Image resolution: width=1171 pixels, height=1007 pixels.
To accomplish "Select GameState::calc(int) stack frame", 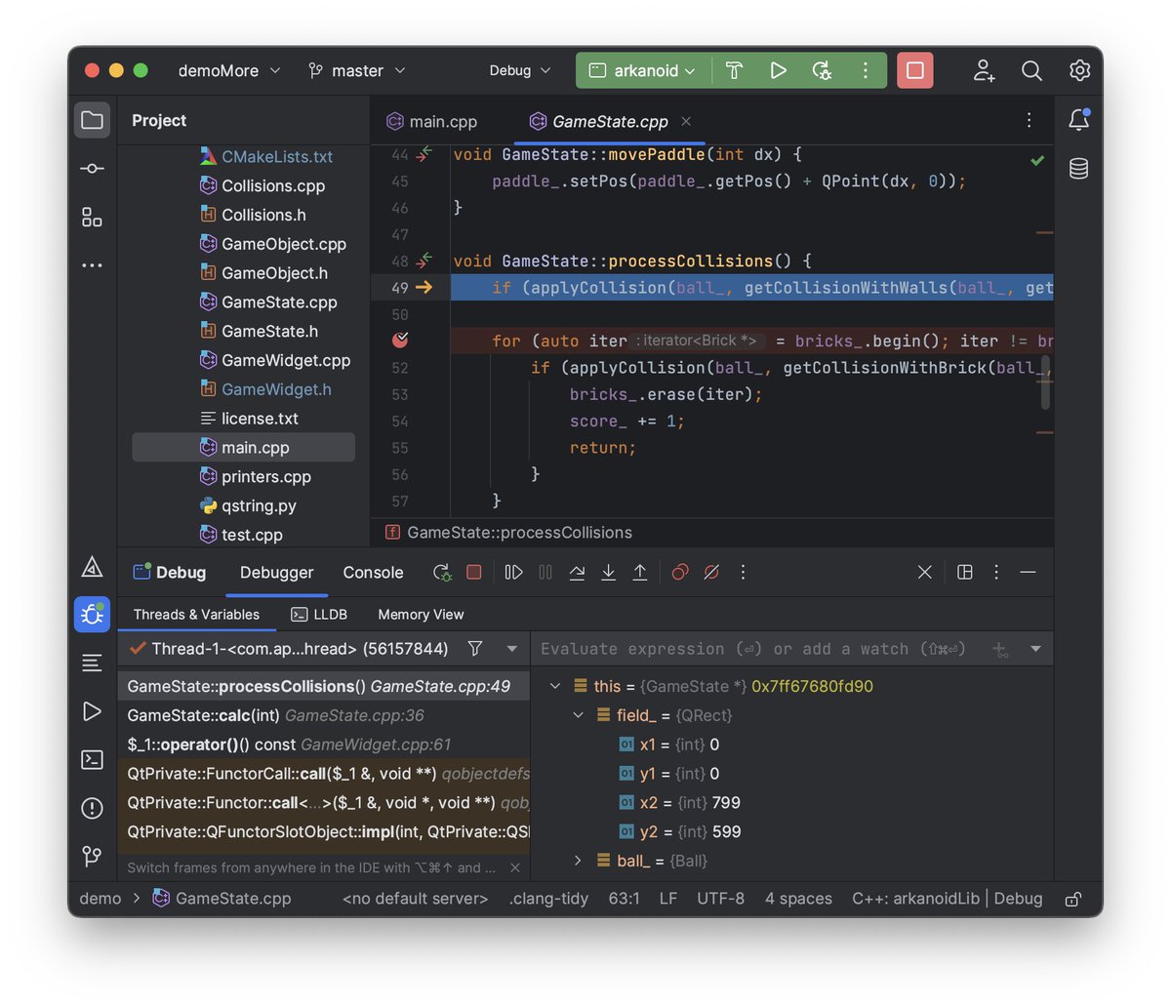I will coord(324,715).
